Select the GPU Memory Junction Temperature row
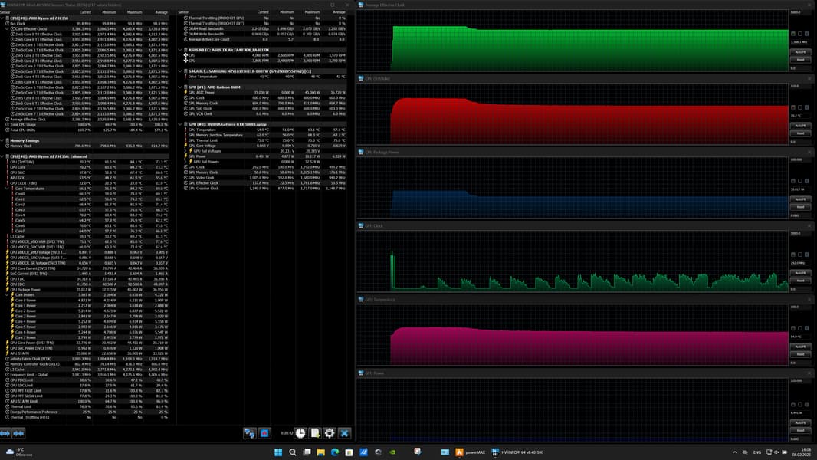Image resolution: width=817 pixels, height=460 pixels. [263, 135]
